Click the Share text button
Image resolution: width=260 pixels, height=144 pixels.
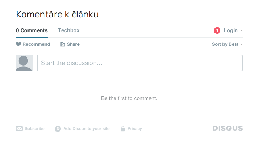[x=73, y=44]
